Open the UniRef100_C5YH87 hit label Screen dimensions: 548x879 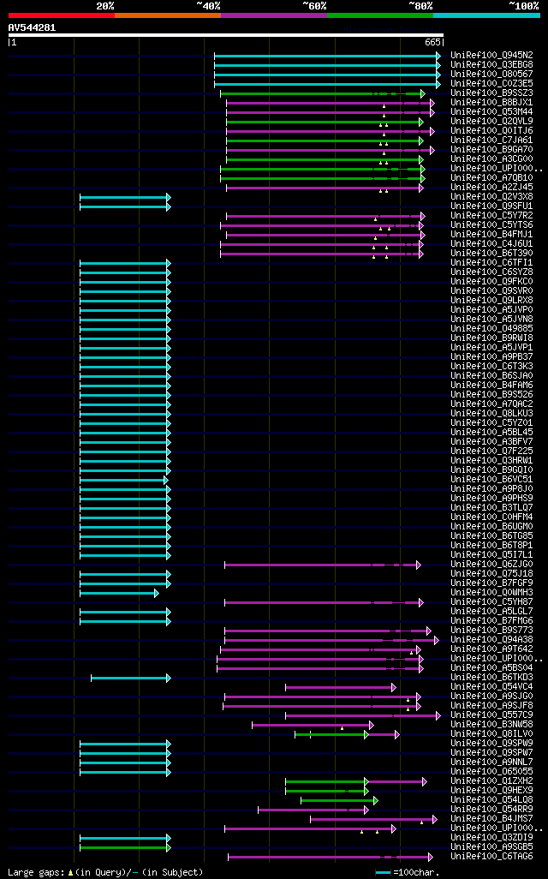point(492,601)
